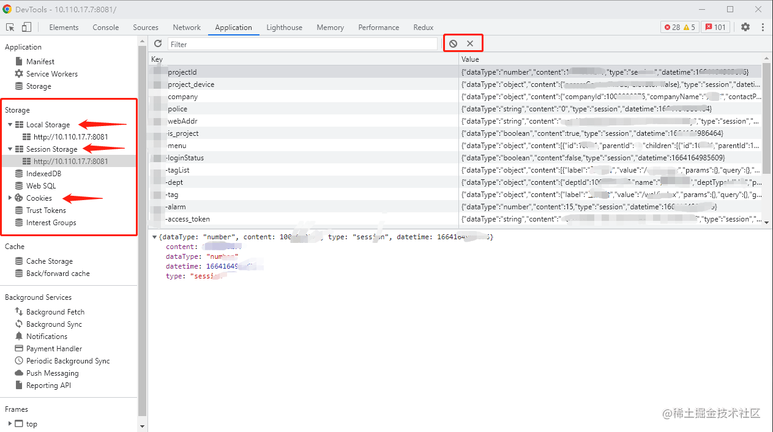
Task: Open Background Fetch service
Action: 55,312
